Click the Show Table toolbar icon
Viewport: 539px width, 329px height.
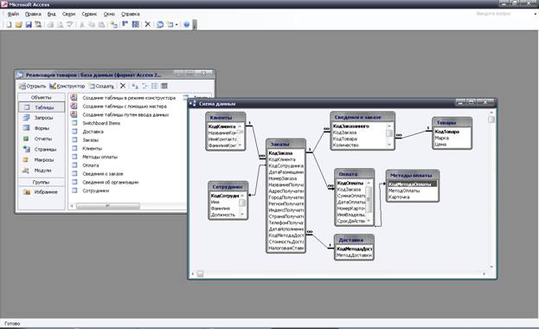(x=114, y=24)
